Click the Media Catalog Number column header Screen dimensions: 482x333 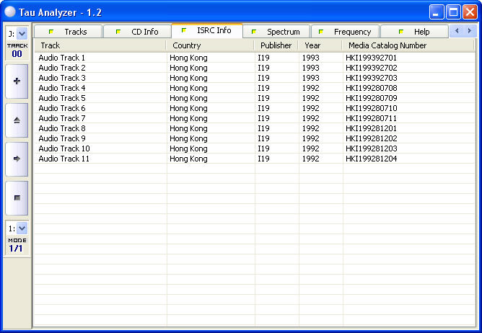click(x=408, y=45)
